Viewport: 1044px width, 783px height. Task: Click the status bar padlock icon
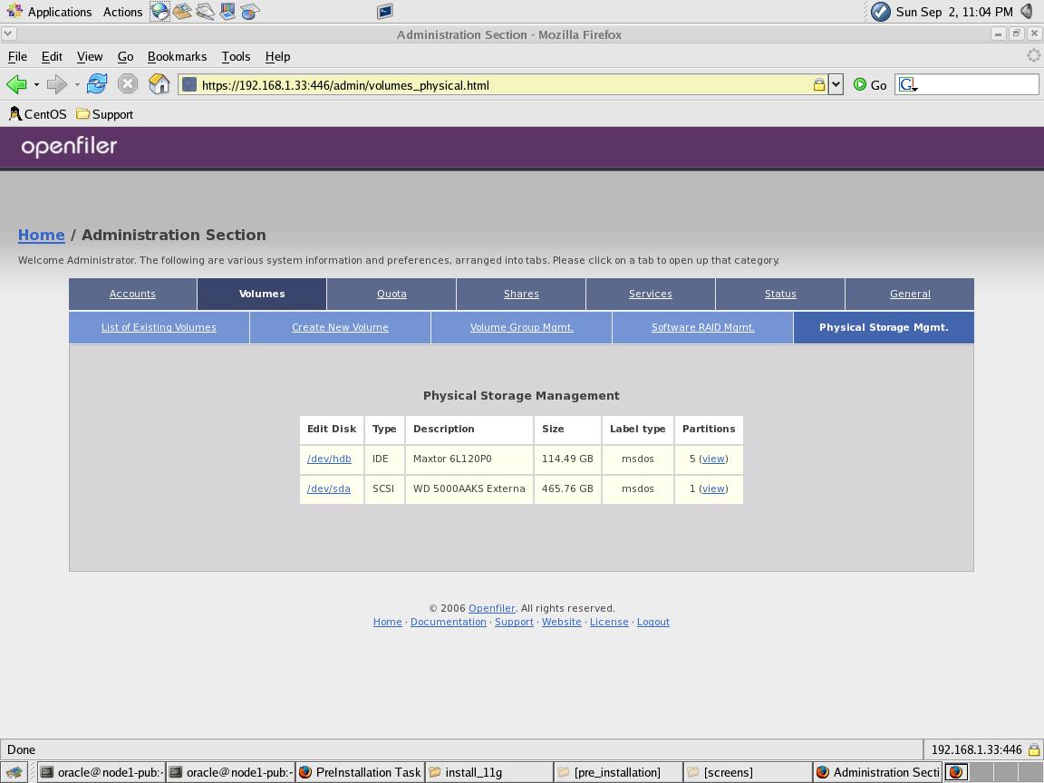pyautogui.click(x=1033, y=749)
